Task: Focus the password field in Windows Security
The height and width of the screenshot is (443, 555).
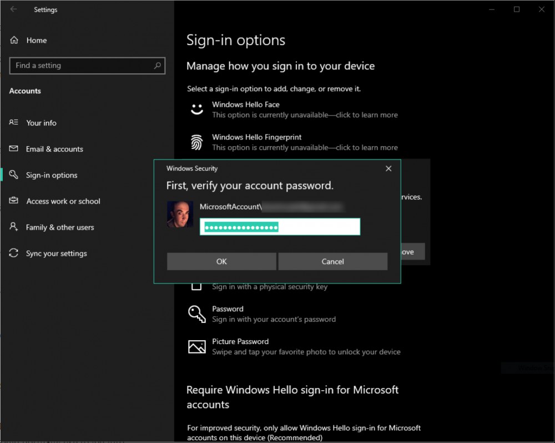Action: point(280,227)
